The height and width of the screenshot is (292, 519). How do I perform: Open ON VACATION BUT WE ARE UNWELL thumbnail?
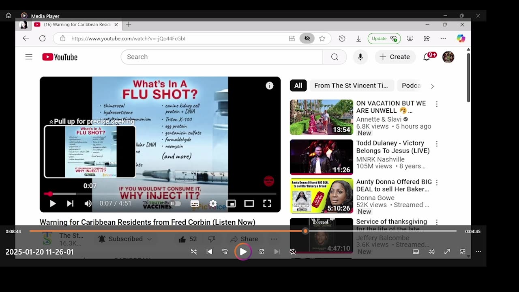pyautogui.click(x=322, y=117)
